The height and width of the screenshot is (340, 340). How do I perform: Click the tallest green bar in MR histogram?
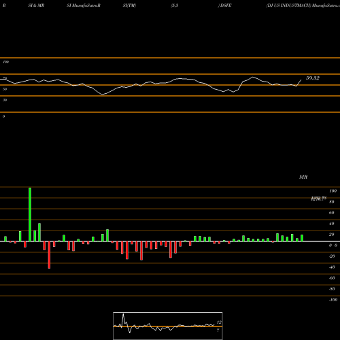click(x=30, y=214)
